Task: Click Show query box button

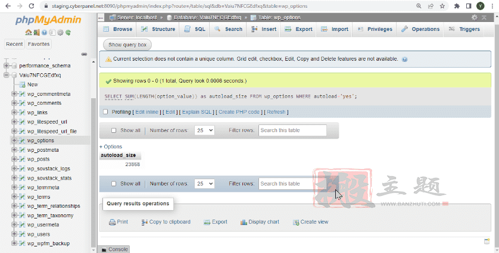Action: [127, 45]
